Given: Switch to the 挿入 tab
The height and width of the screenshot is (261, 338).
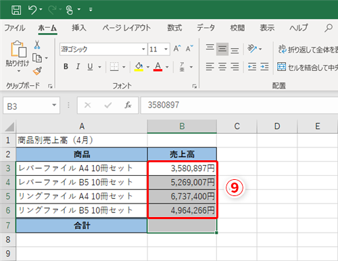Looking at the screenshot, I should tap(79, 28).
